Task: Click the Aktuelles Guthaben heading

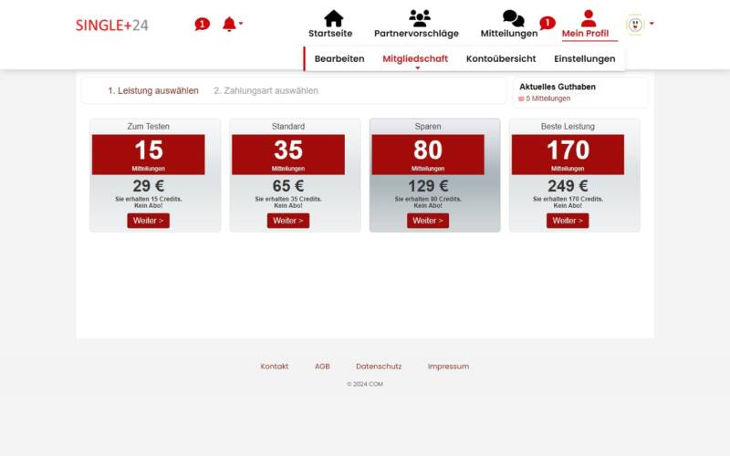Action: tap(558, 87)
